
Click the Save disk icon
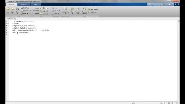coord(18,9)
